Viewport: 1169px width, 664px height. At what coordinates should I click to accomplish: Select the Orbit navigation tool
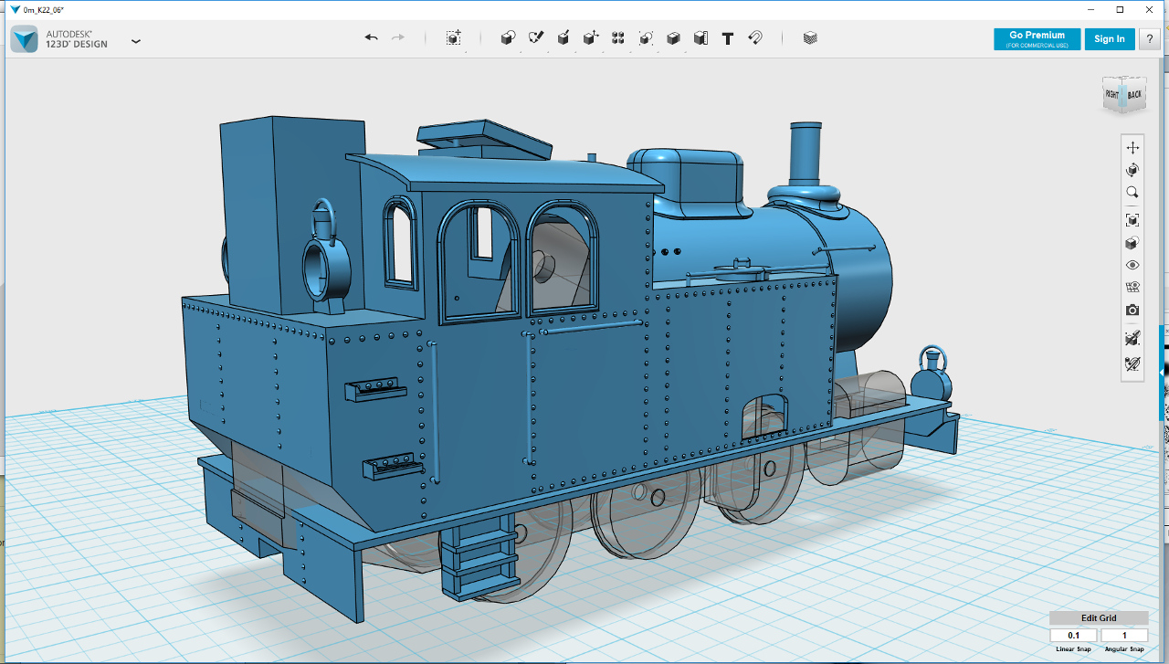[x=1132, y=170]
